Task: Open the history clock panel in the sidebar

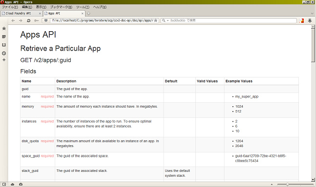Action: coord(4,53)
